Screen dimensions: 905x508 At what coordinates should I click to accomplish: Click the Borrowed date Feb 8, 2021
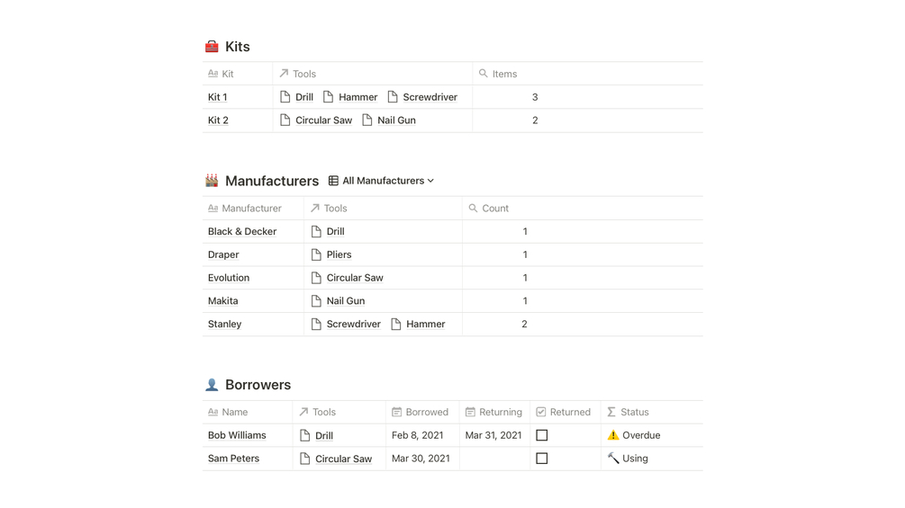pos(418,435)
